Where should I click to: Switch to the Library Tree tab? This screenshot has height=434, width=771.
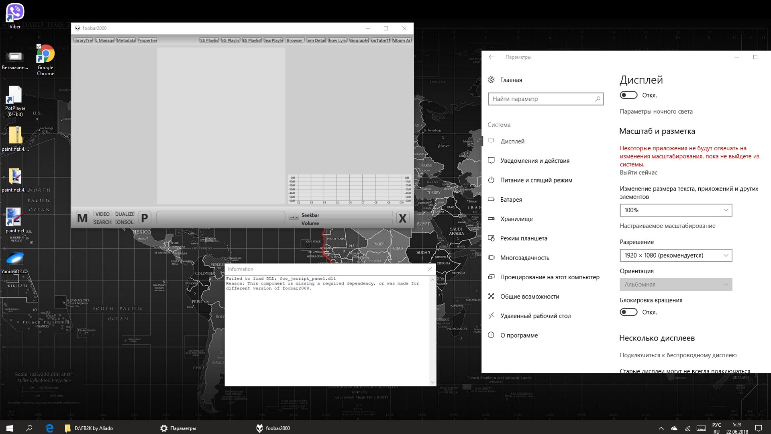pyautogui.click(x=83, y=40)
